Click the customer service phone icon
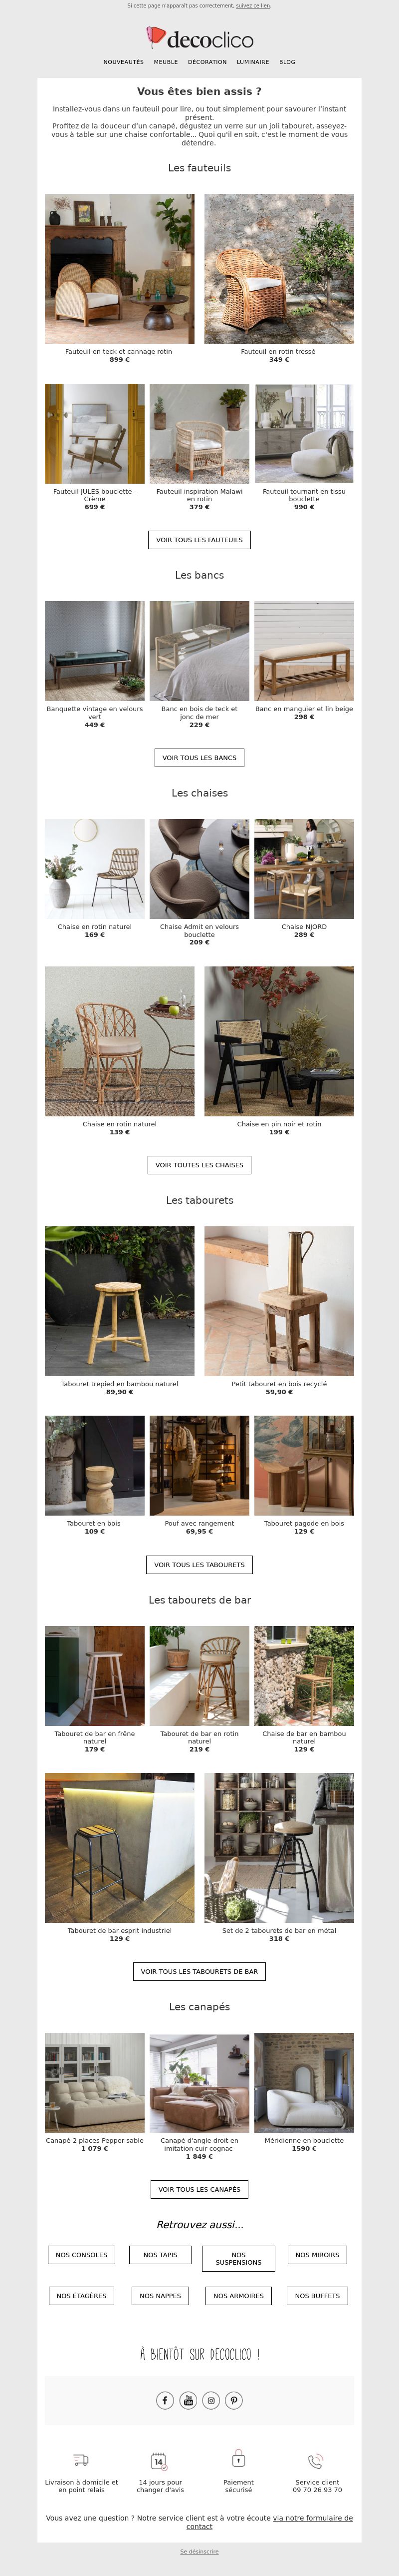This screenshot has width=399, height=2576. point(316,2460)
